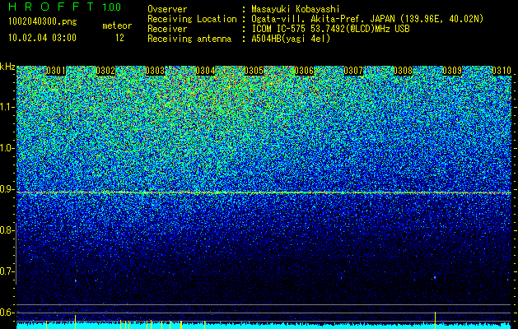Click the version number 1.0.0

click(x=112, y=7)
